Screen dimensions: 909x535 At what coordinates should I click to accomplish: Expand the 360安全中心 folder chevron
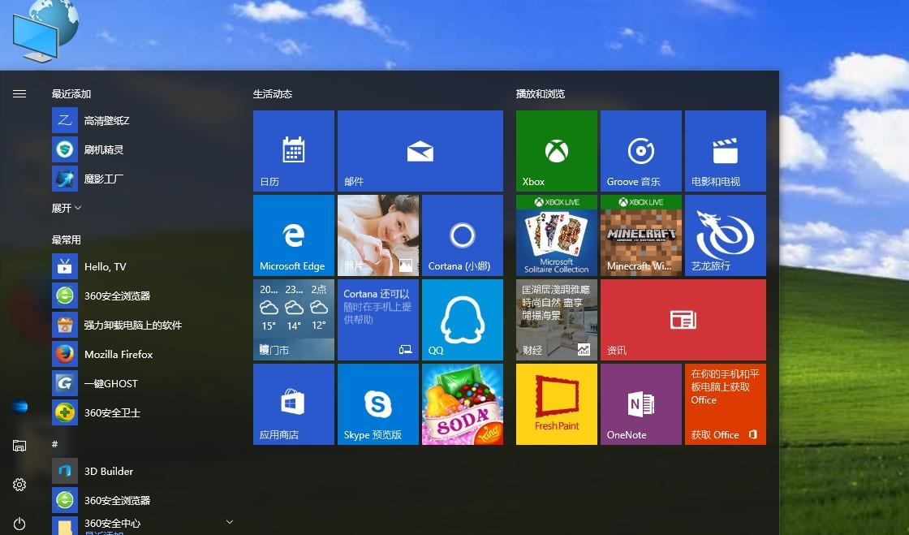230,522
